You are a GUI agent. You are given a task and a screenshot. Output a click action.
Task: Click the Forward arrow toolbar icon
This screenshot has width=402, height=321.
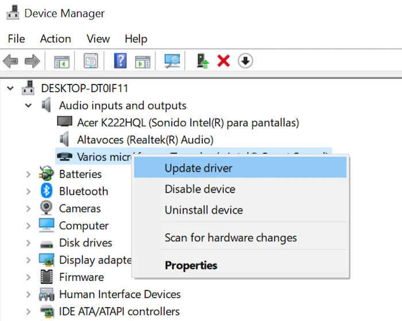[x=32, y=61]
